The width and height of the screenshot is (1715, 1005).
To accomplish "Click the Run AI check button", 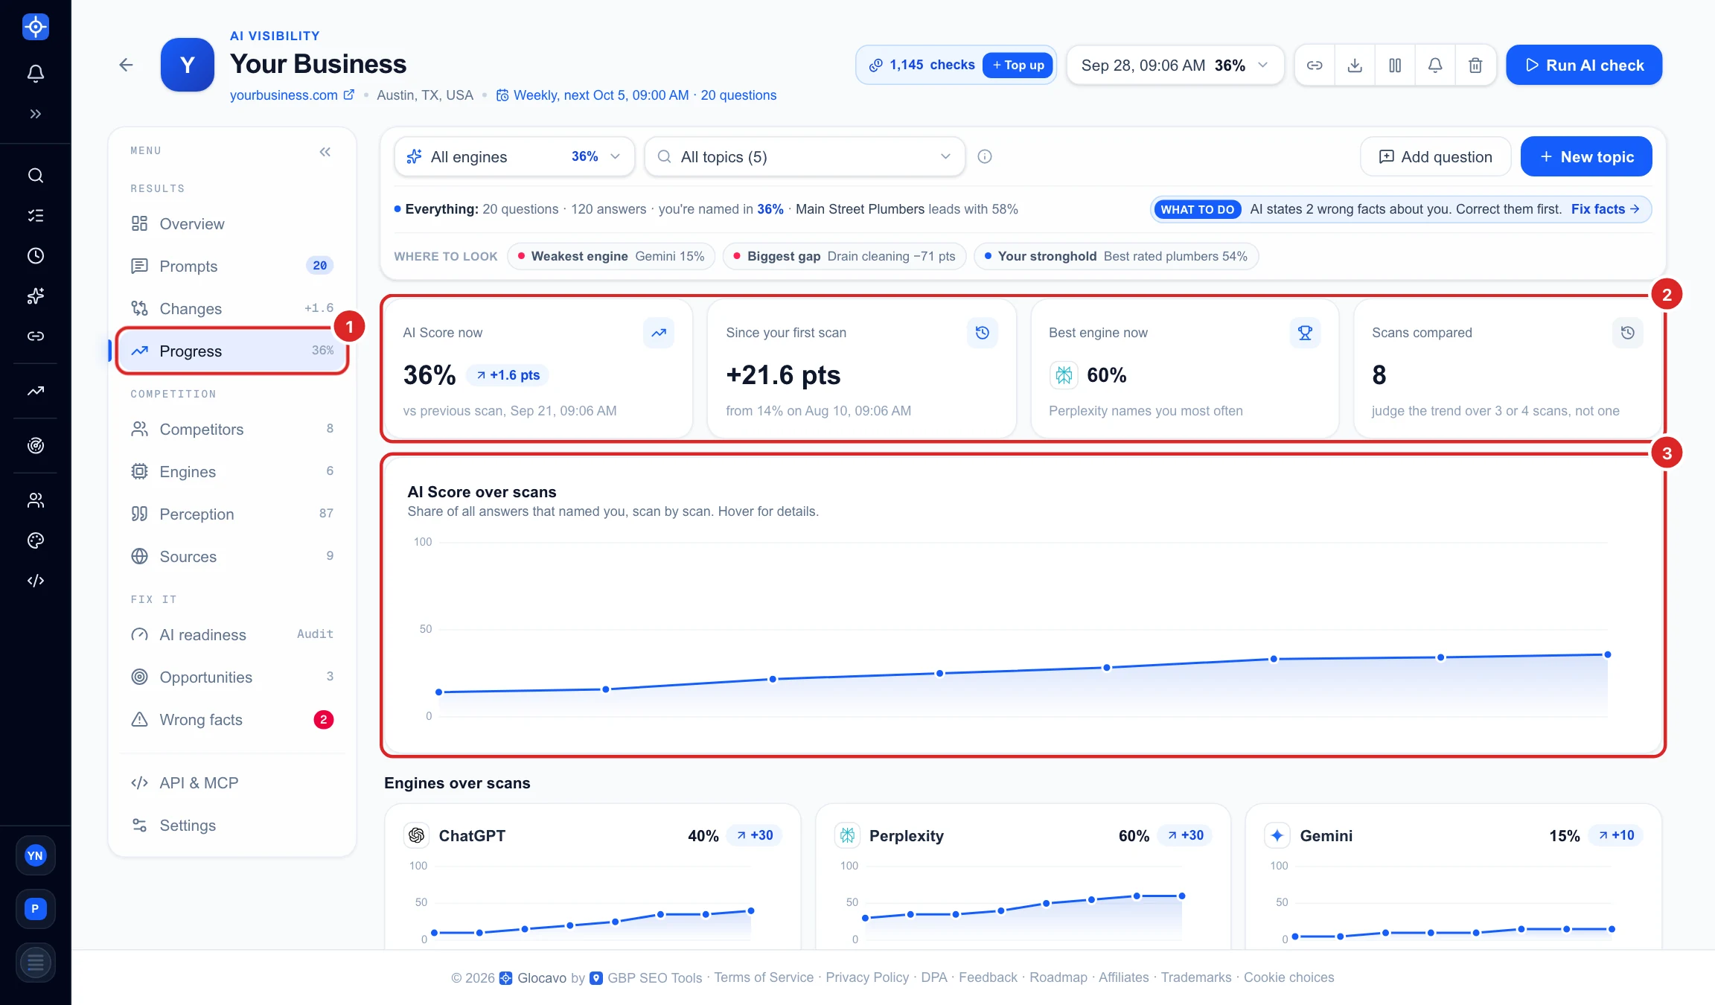I will 1584,66.
